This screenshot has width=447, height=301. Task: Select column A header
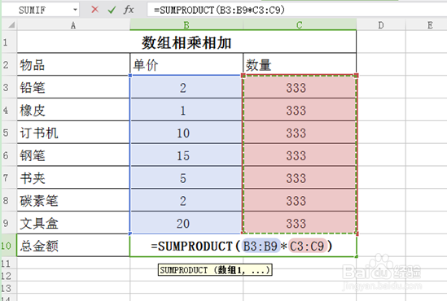[73, 25]
